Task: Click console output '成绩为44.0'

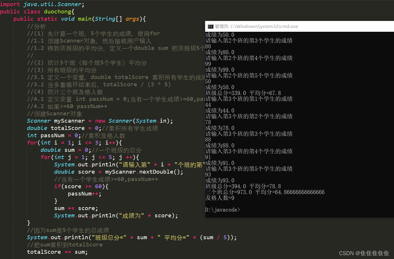Action: coord(220,111)
